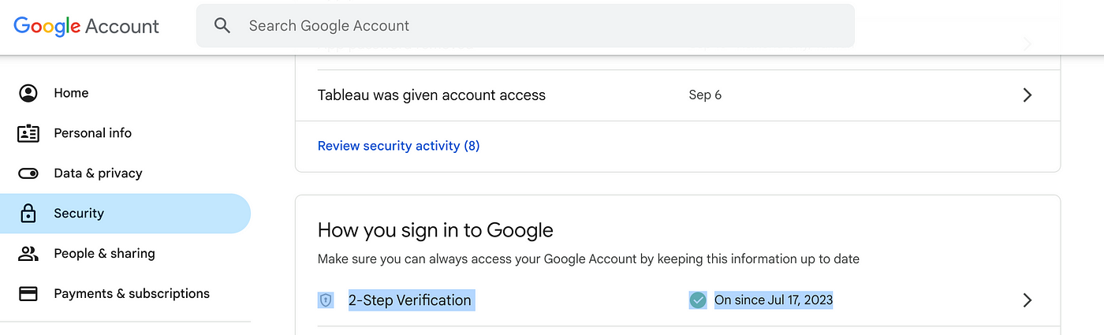Click the 2-Step Verification shield icon
1104x335 pixels.
326,300
